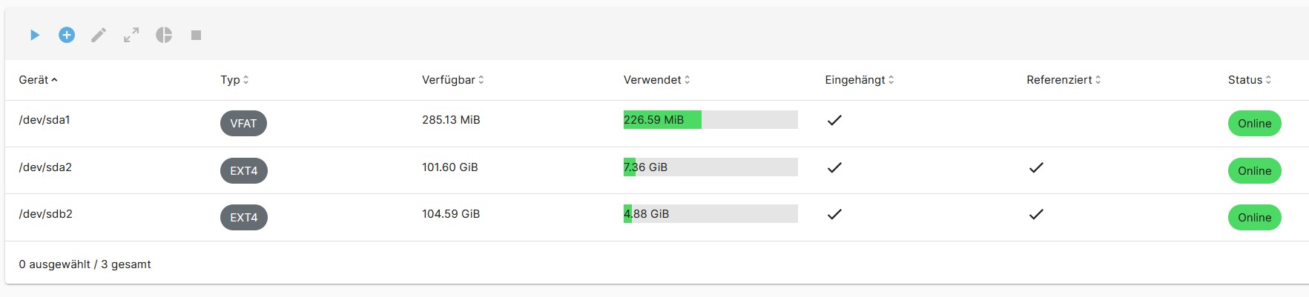The image size is (1309, 297).
Task: Sort table by Typ column header
Action: tap(234, 80)
